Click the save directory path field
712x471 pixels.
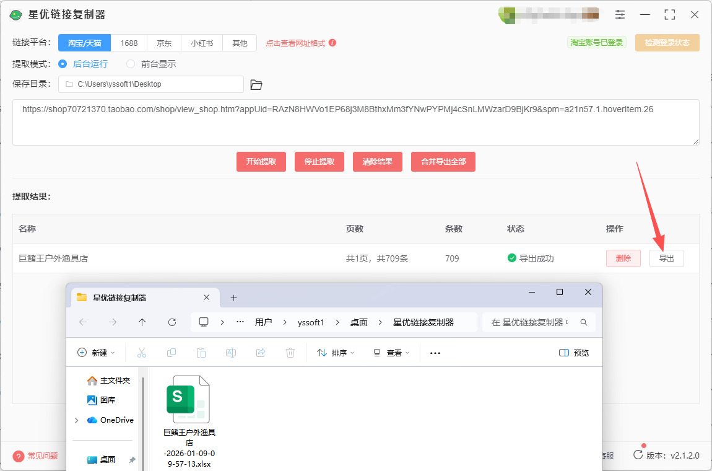(150, 84)
